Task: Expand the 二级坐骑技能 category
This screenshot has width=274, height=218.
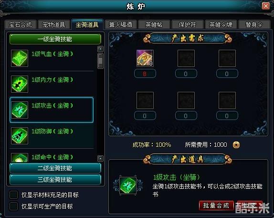Action: 55,168
